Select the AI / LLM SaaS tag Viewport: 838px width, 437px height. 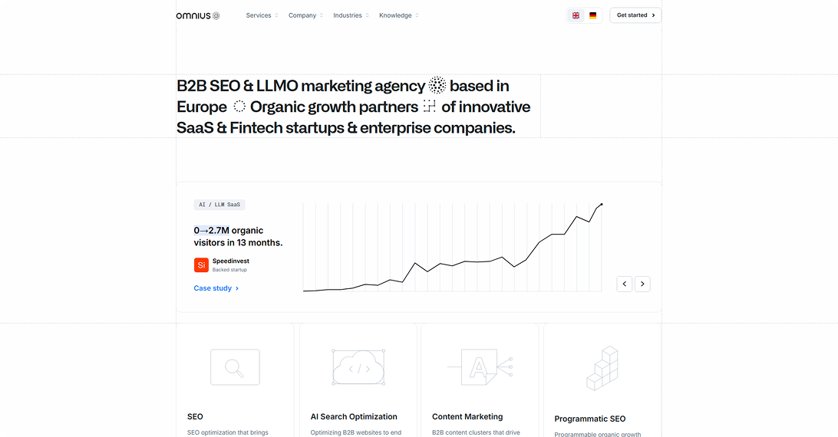tap(219, 205)
